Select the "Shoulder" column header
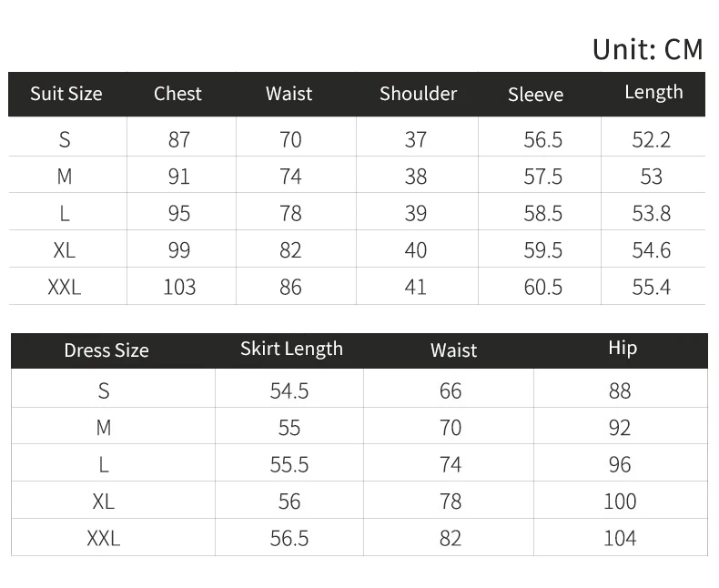The image size is (719, 588). pyautogui.click(x=418, y=94)
